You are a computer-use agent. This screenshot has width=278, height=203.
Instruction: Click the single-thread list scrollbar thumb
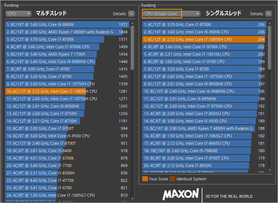pos(269,48)
